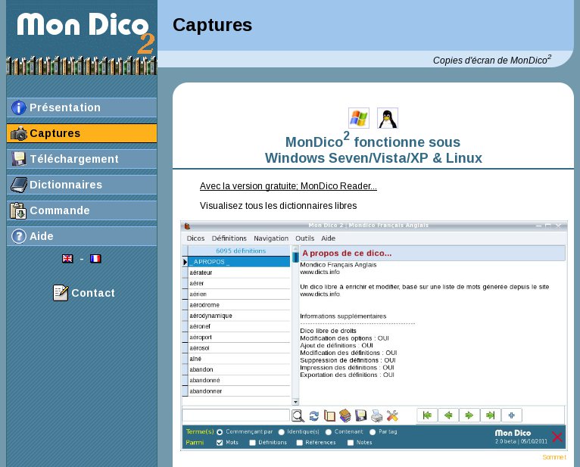Click the printer icon

click(x=376, y=416)
